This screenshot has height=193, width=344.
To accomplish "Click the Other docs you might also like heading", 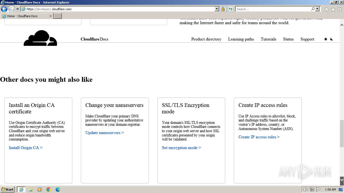I will [x=46, y=80].
